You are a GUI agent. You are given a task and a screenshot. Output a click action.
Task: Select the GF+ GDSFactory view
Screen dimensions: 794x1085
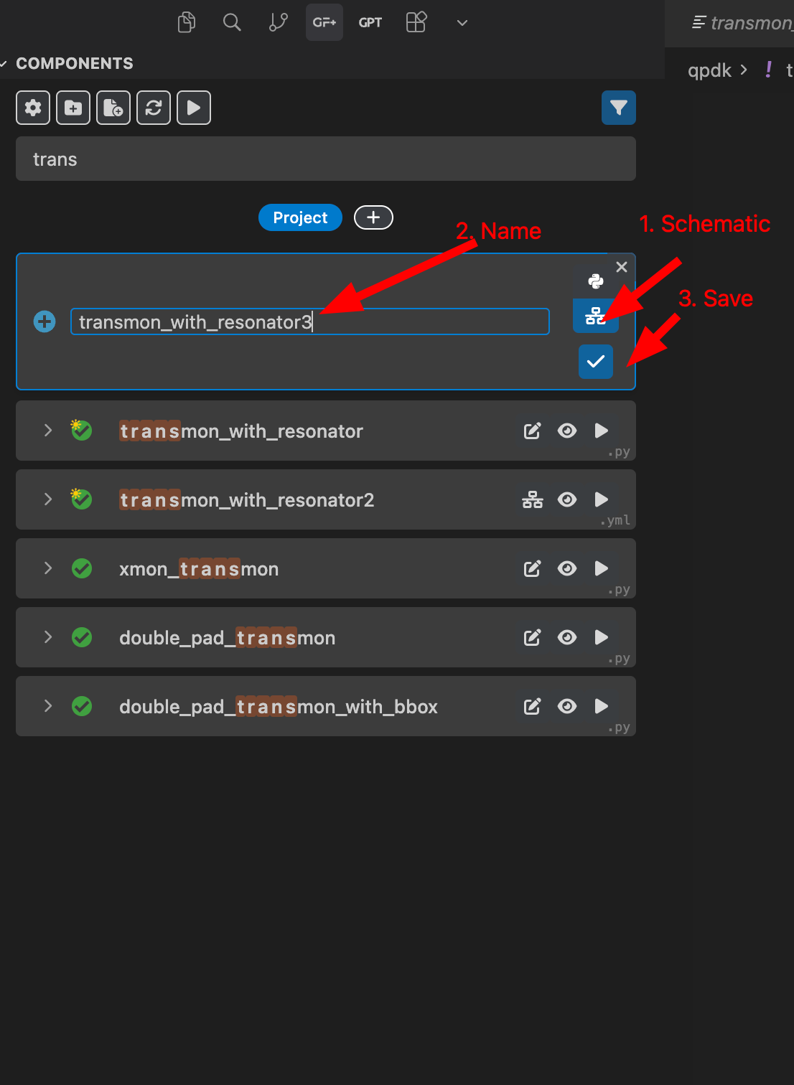(324, 22)
